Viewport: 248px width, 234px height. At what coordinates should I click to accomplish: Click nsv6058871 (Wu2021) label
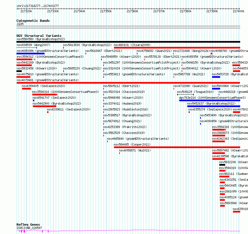pos(135,150)
